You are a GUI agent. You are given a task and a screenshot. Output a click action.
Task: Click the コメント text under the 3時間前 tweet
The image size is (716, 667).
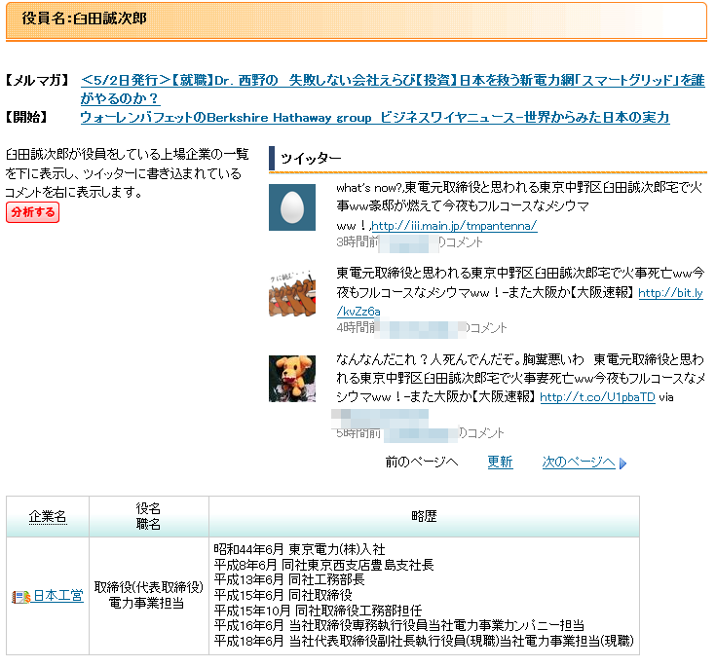tap(464, 242)
